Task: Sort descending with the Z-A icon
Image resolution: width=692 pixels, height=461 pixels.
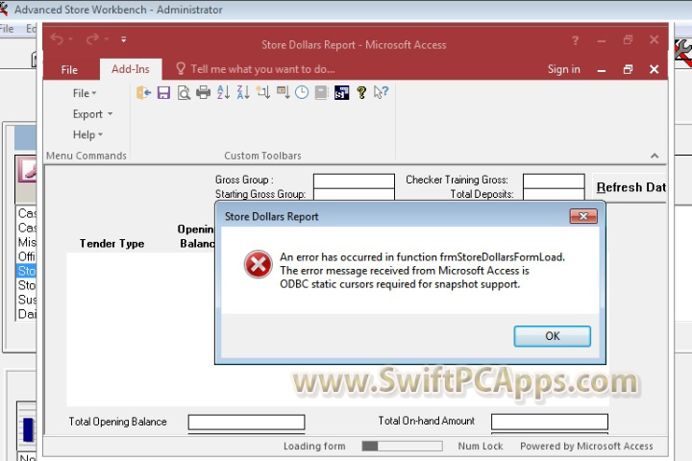Action: point(243,92)
